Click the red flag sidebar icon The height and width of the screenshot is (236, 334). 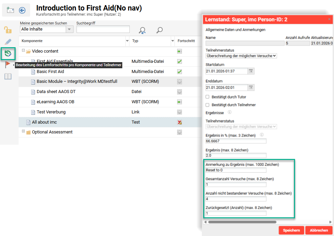pyautogui.click(x=7, y=65)
